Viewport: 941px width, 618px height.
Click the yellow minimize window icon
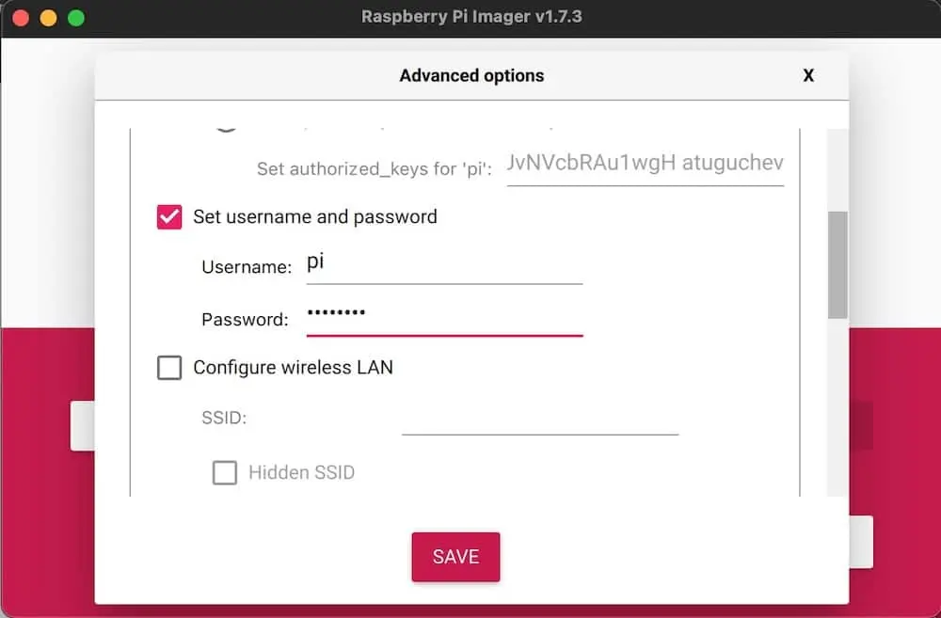(x=49, y=17)
